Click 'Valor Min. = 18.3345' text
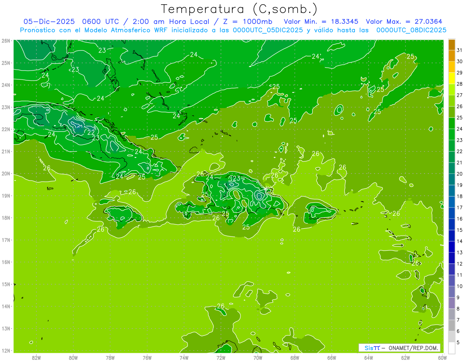 tap(321, 22)
